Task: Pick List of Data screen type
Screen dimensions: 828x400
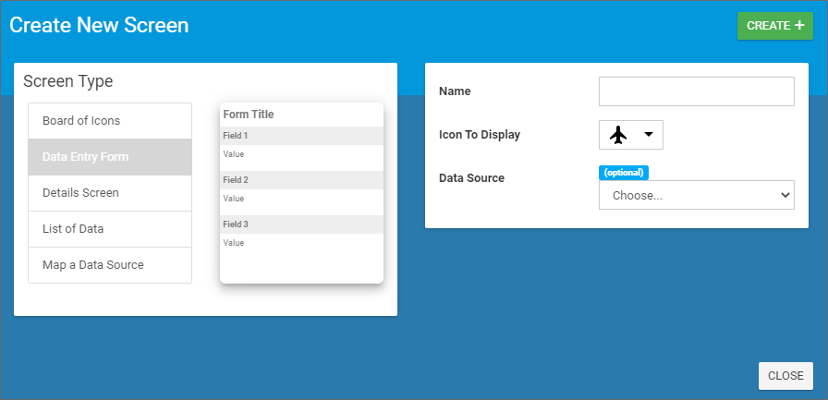Action: [x=110, y=229]
